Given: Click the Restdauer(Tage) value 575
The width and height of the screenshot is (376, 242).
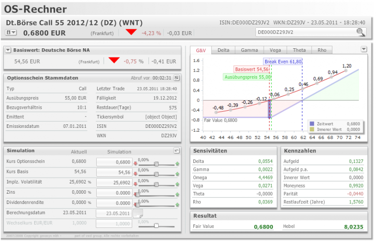Looking at the screenshot, I should [x=173, y=107].
